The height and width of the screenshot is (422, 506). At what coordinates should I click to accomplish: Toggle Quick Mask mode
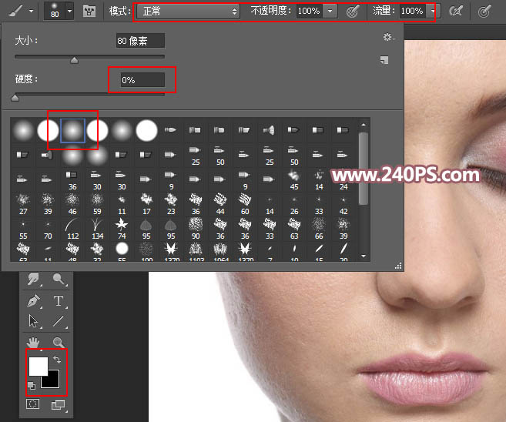[x=33, y=404]
